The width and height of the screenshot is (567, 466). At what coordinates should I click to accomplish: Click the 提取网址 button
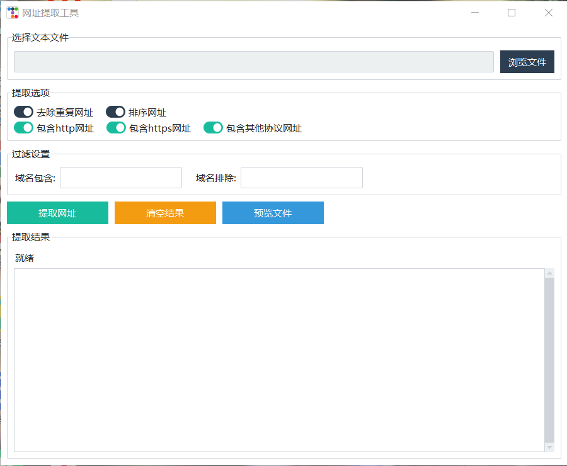pyautogui.click(x=57, y=213)
